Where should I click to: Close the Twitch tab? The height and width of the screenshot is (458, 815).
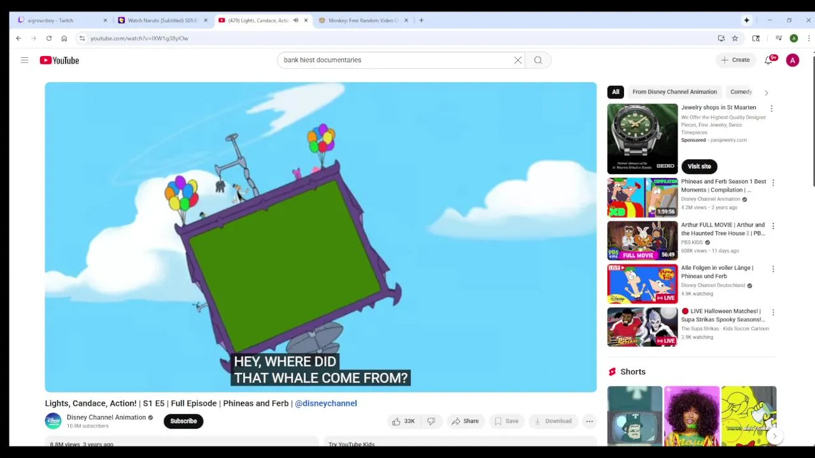pos(105,20)
